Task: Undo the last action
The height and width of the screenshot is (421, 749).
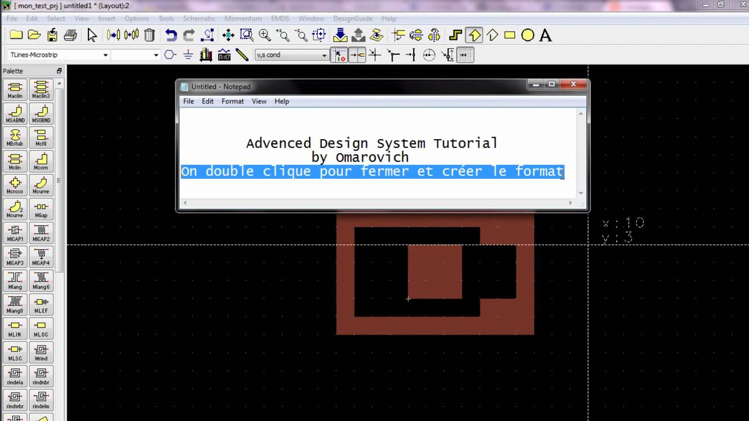Action: click(x=171, y=35)
